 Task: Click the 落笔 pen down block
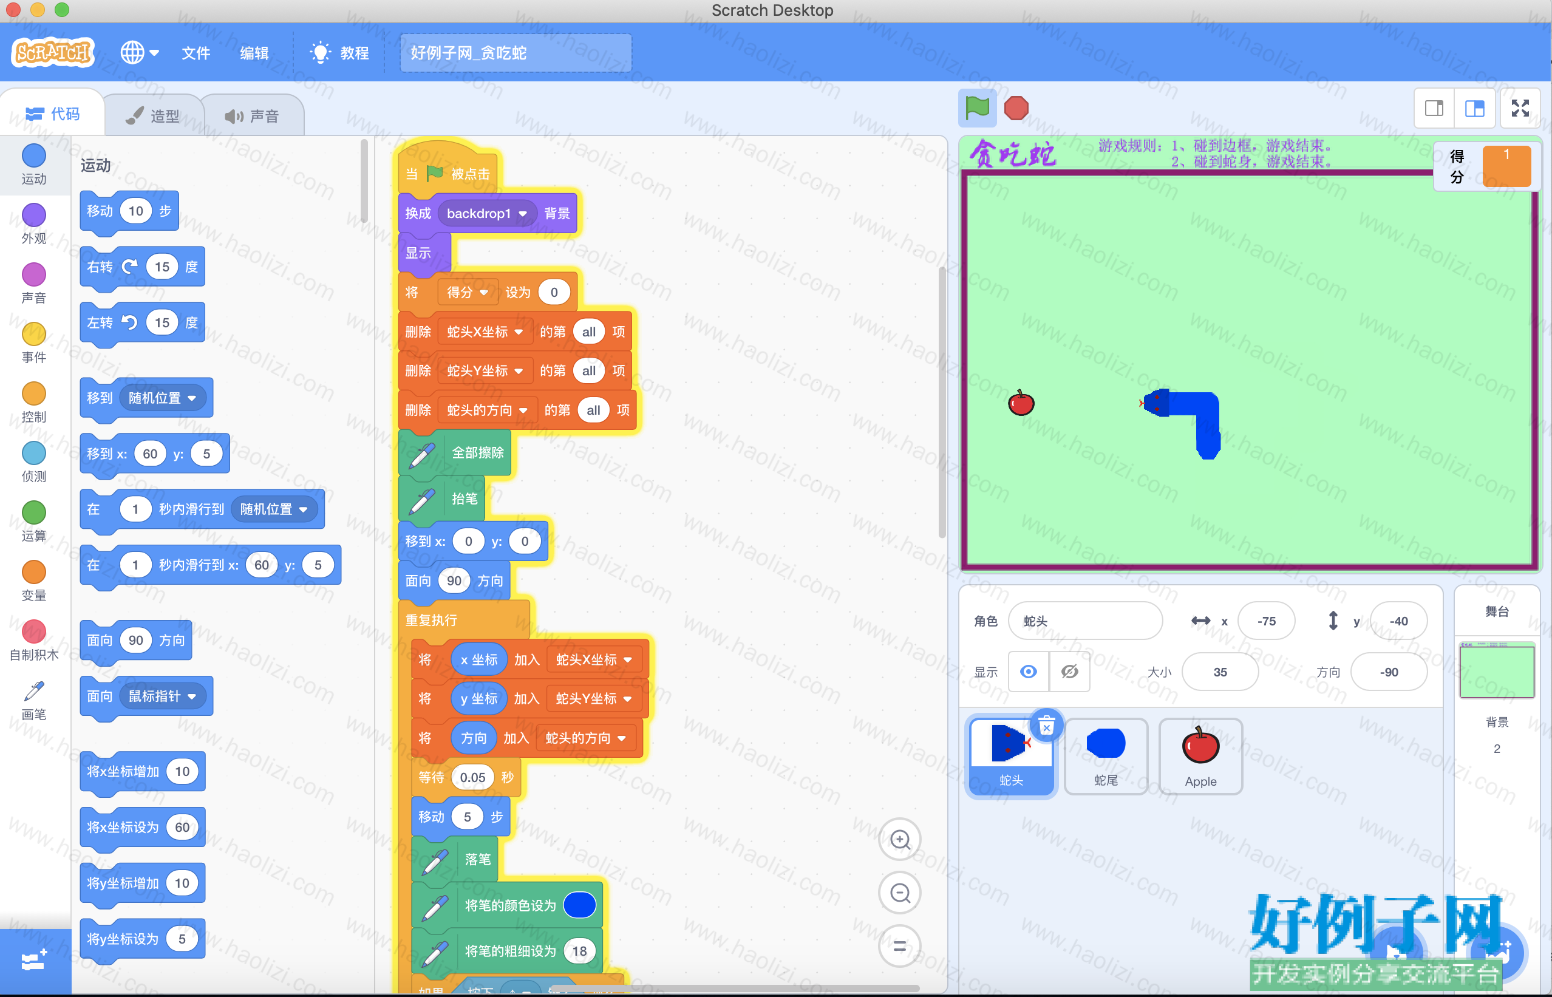(x=455, y=860)
